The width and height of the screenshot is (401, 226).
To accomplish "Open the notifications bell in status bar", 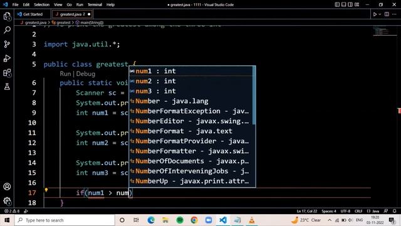I will coord(394,211).
